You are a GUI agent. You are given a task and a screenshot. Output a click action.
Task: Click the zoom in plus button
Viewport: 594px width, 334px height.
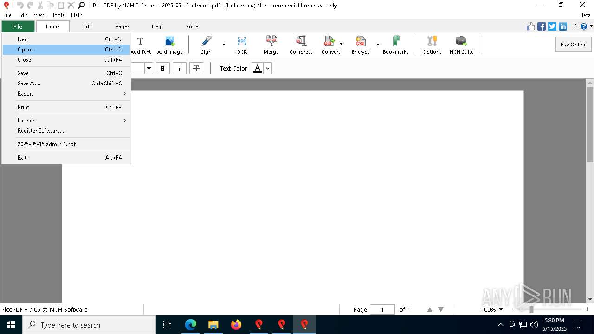point(587,309)
